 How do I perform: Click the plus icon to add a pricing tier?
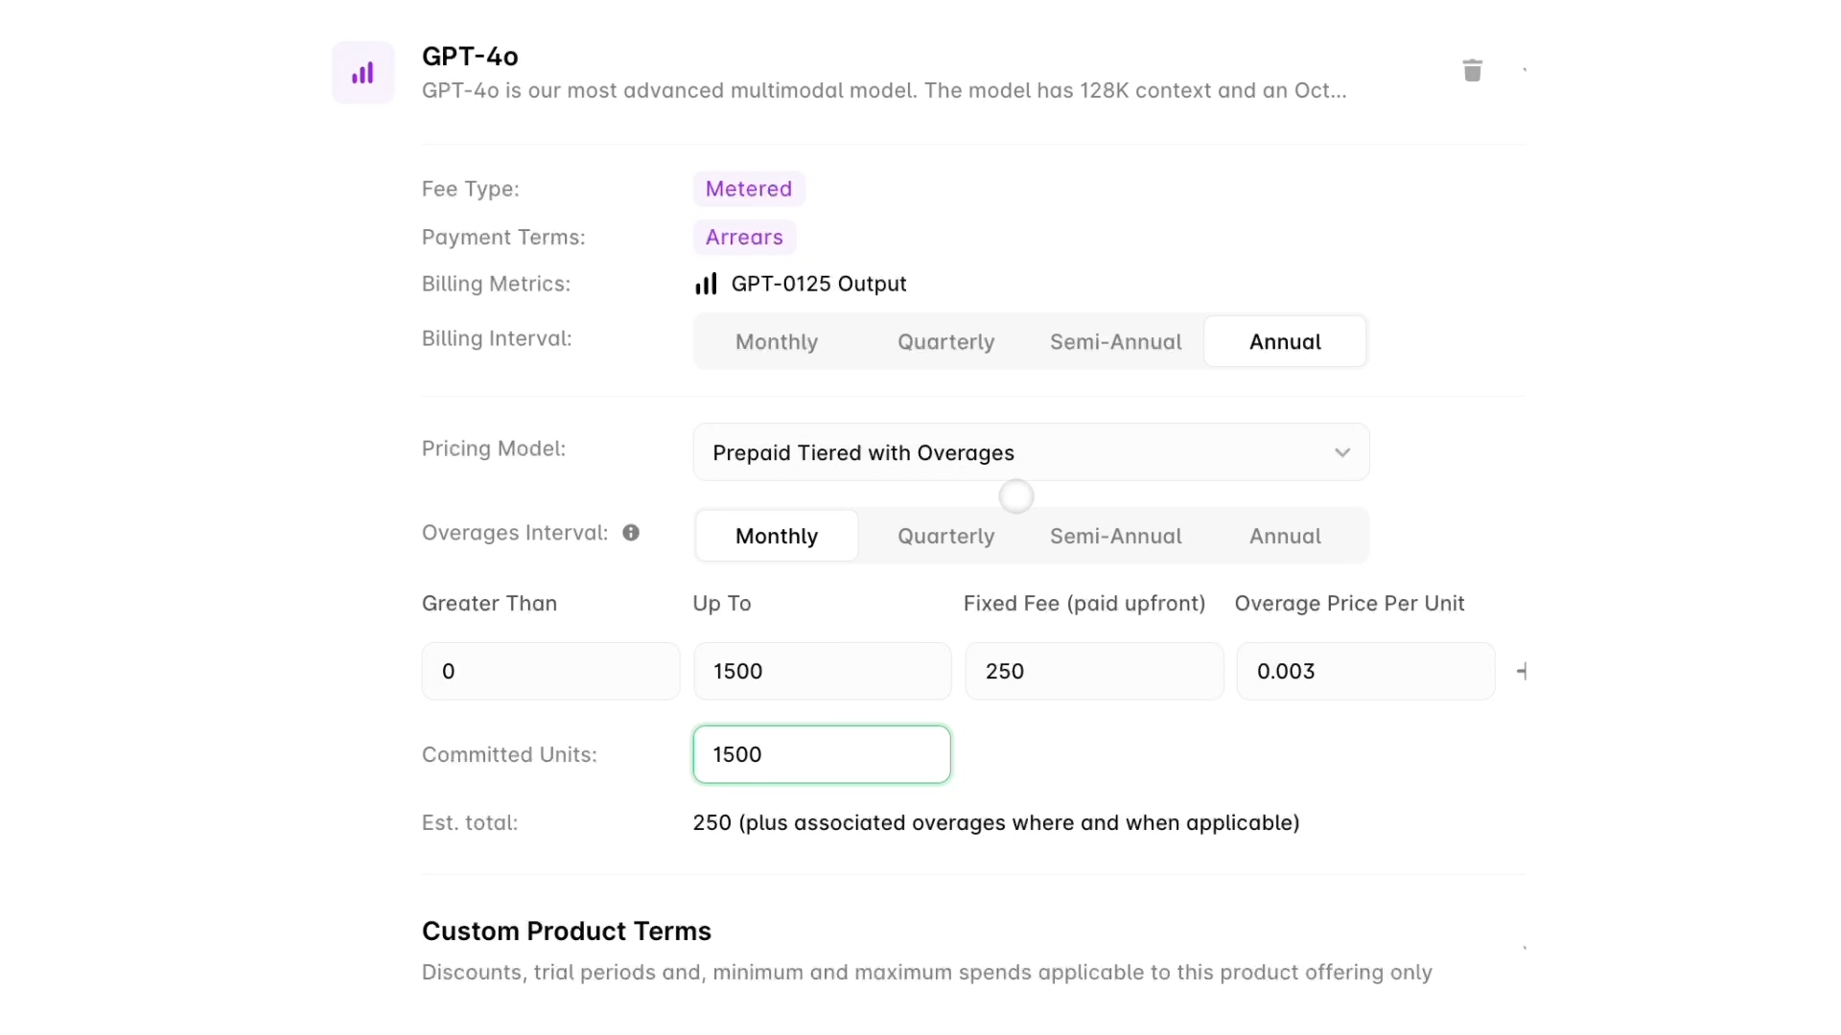click(1523, 671)
